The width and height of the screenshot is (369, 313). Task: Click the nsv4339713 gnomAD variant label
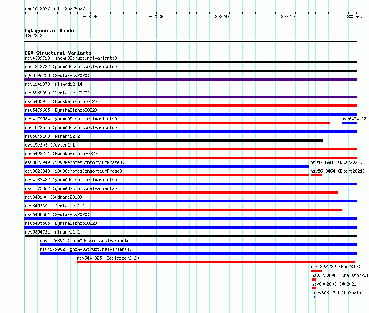71,58
